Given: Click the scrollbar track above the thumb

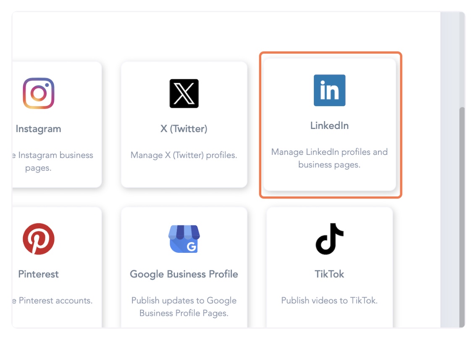Looking at the screenshot, I should point(462,59).
